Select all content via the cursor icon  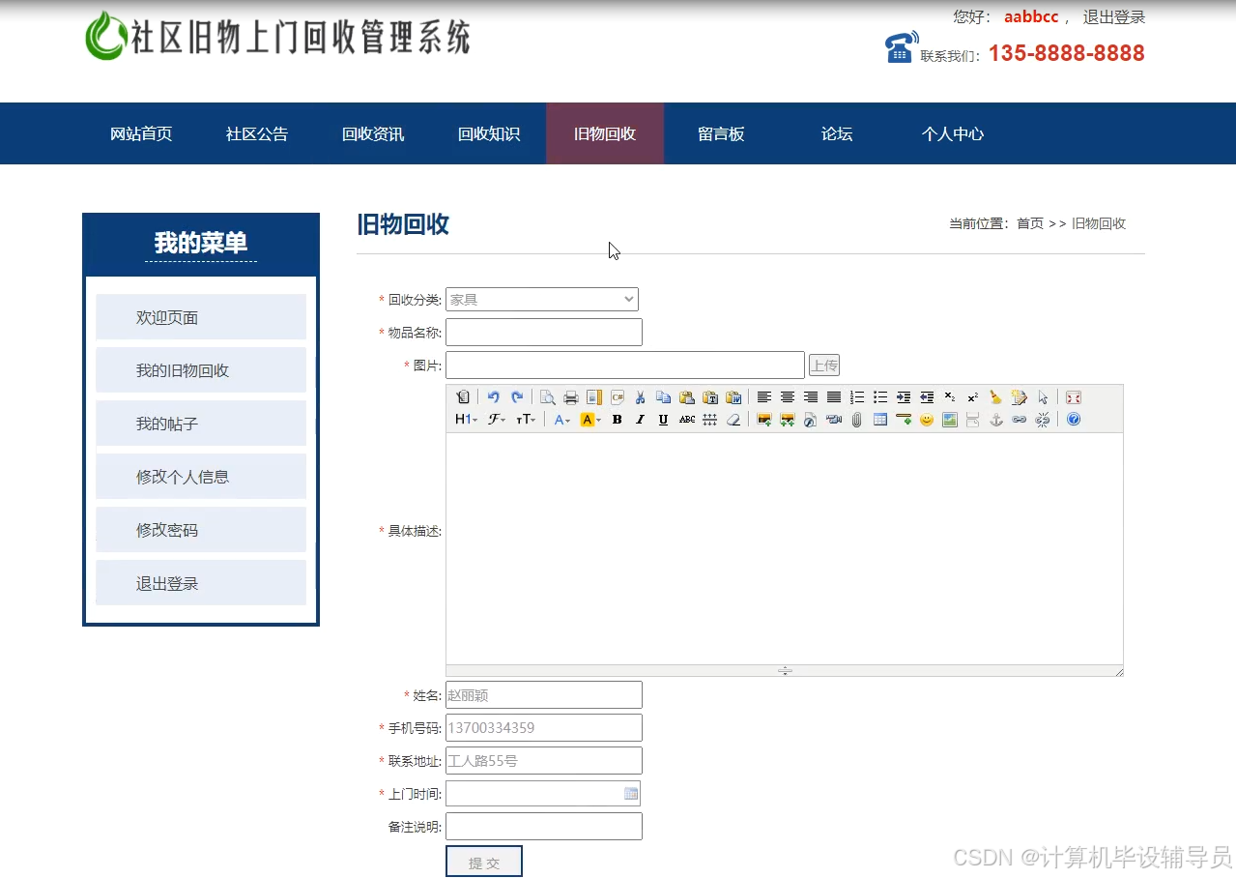tap(1043, 397)
